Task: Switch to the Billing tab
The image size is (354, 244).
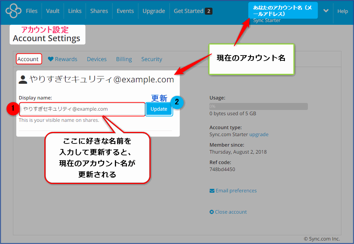Action: point(124,59)
